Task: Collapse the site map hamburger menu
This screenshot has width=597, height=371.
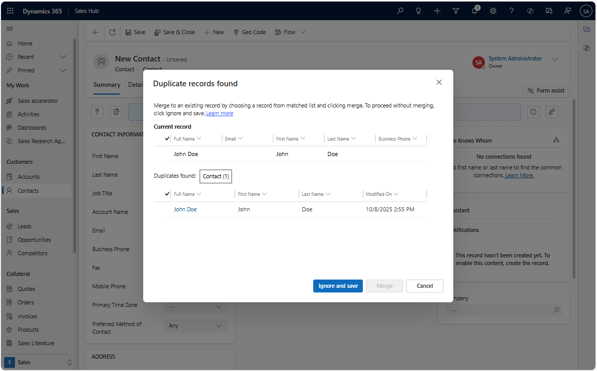Action: point(10,29)
